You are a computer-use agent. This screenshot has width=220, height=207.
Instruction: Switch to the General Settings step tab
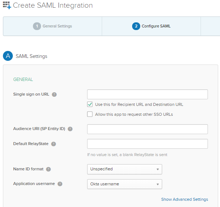pyautogui.click(x=53, y=26)
